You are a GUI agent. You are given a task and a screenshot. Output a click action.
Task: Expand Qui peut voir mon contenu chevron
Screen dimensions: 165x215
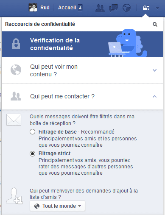pos(154,70)
